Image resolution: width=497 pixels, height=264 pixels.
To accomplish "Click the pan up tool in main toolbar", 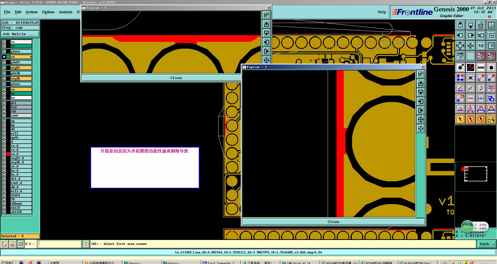I will [460, 25].
